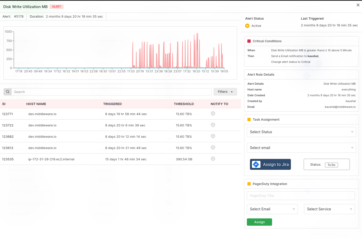The height and width of the screenshot is (239, 362).
Task: Click the red Critical Conditions color marker
Action: (249, 41)
